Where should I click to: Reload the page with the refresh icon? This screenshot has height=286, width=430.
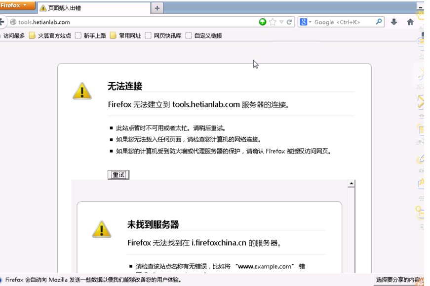(289, 22)
